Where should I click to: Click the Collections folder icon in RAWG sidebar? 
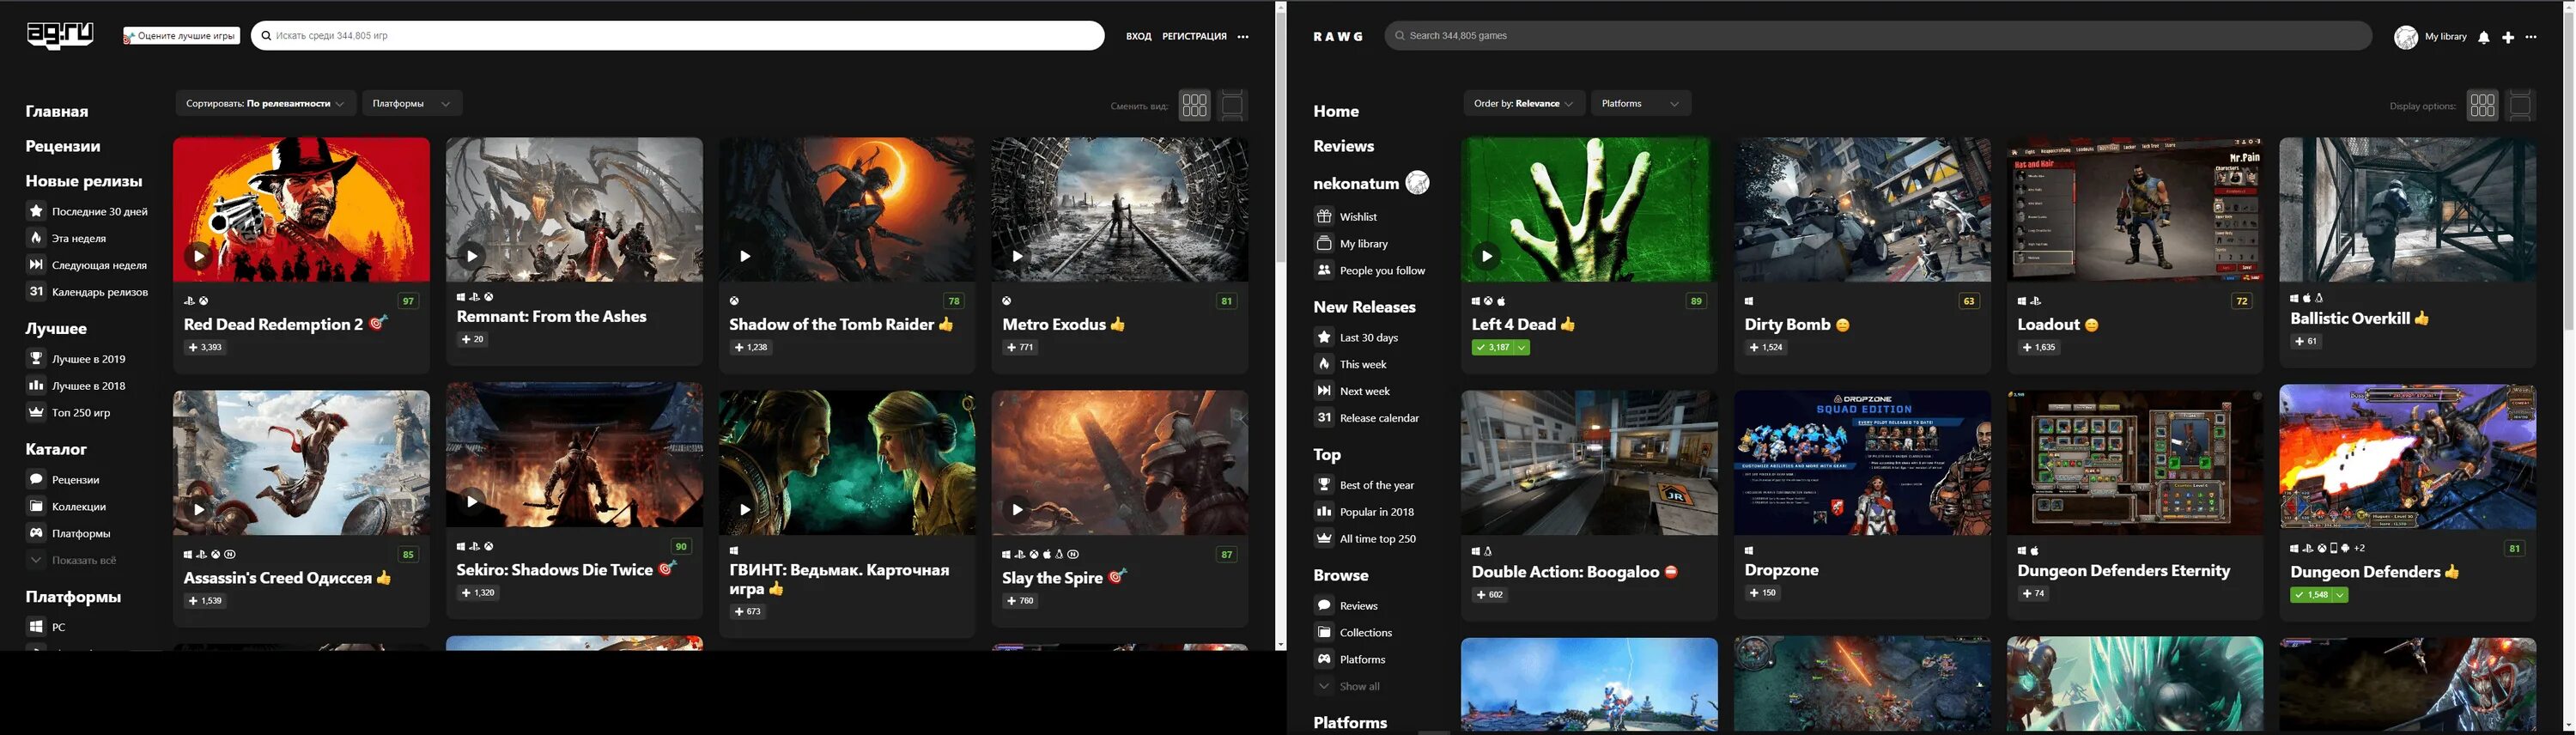tap(1324, 632)
